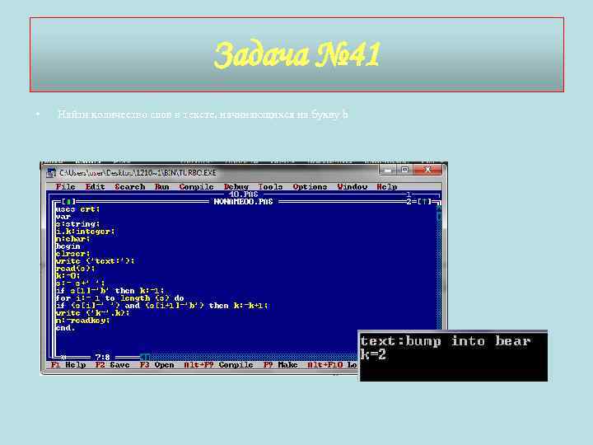
Task: Click the vertical scrollbar of the editor
Action: (439, 269)
